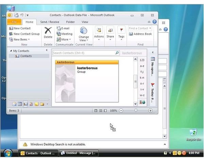Image resolution: width=204 pixels, height=159 pixels.
Task: Open the Change View gallery
Action: [84, 34]
